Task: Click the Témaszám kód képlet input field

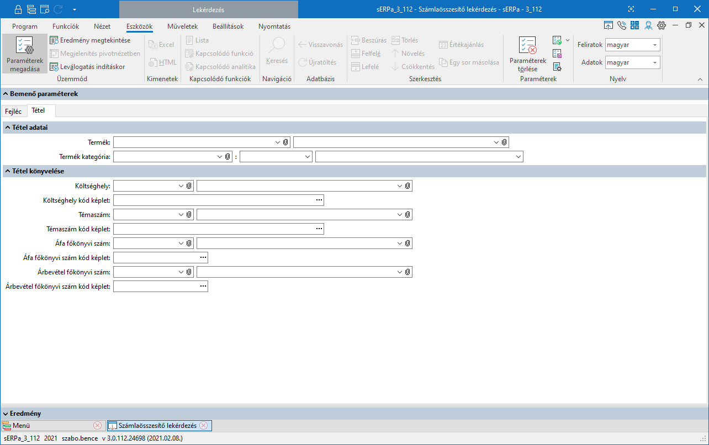Action: click(x=213, y=229)
